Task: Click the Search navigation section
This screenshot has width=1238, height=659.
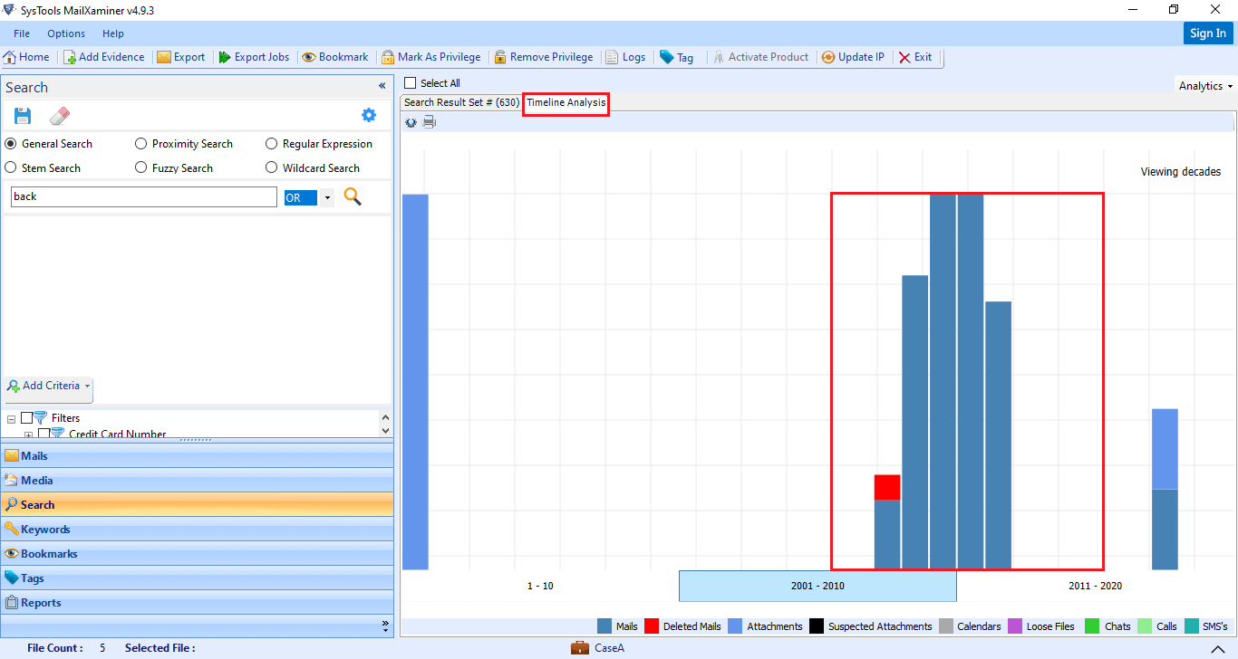Action: click(x=197, y=505)
